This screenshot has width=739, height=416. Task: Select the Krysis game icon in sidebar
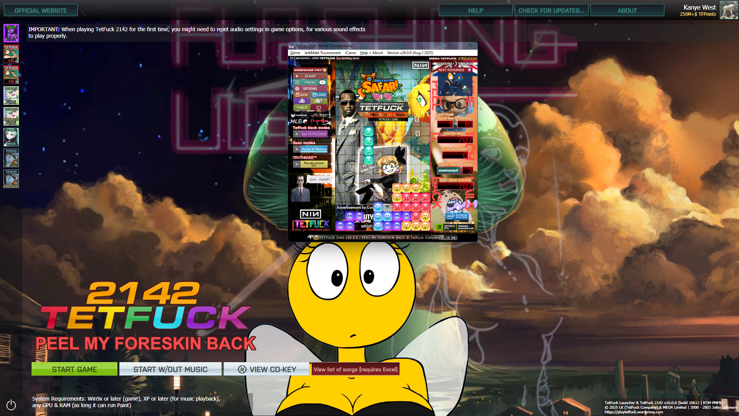coord(11,137)
